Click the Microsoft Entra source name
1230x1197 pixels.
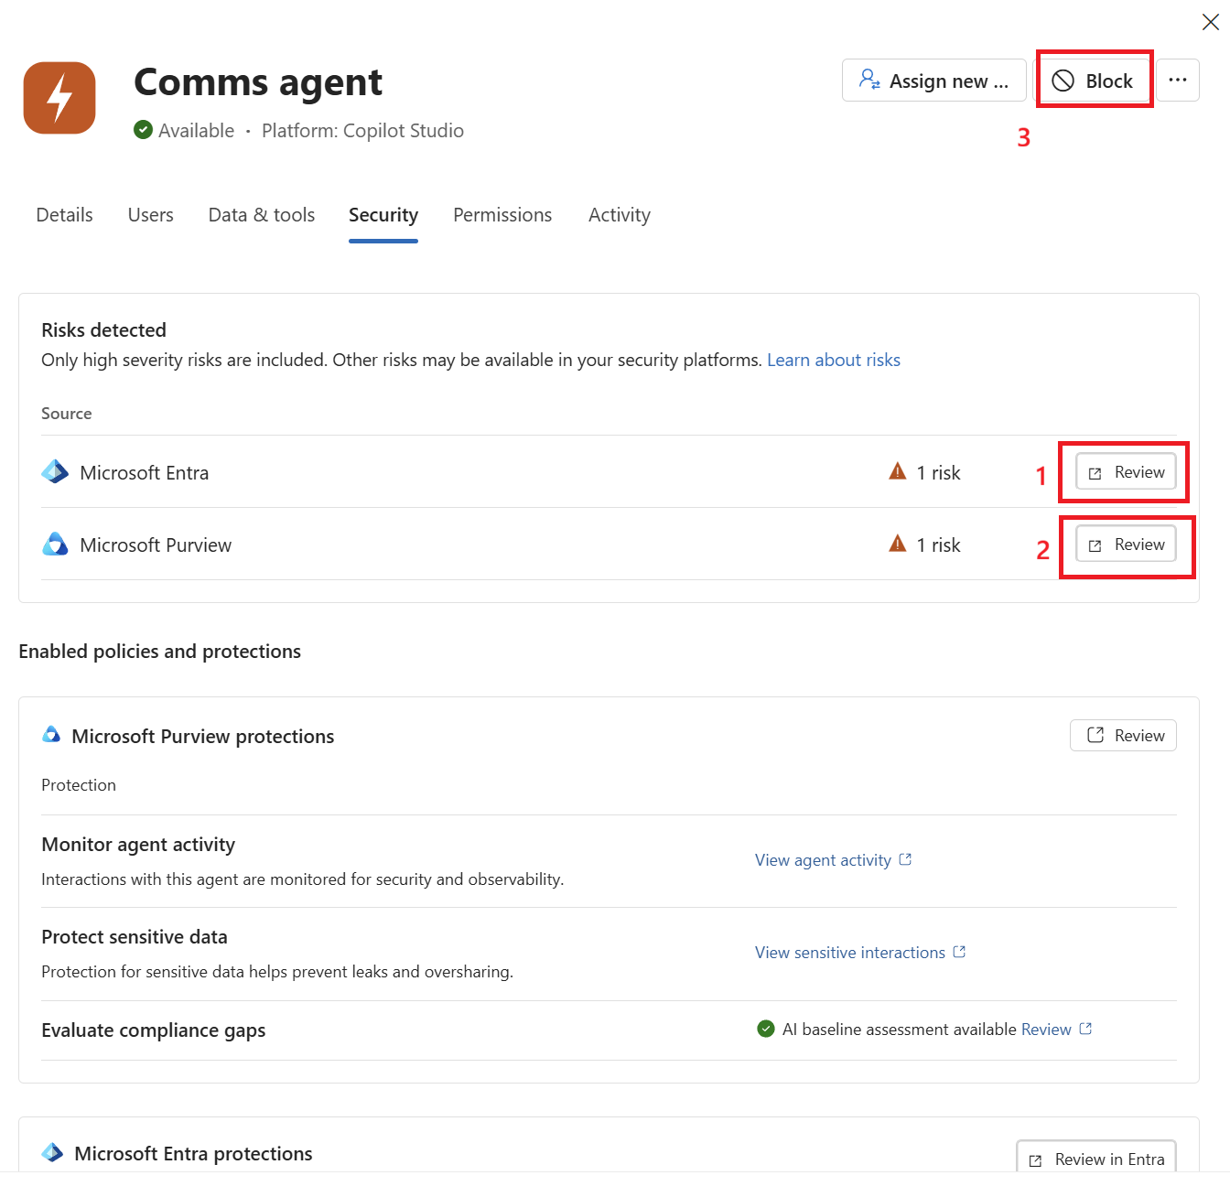[x=145, y=473]
